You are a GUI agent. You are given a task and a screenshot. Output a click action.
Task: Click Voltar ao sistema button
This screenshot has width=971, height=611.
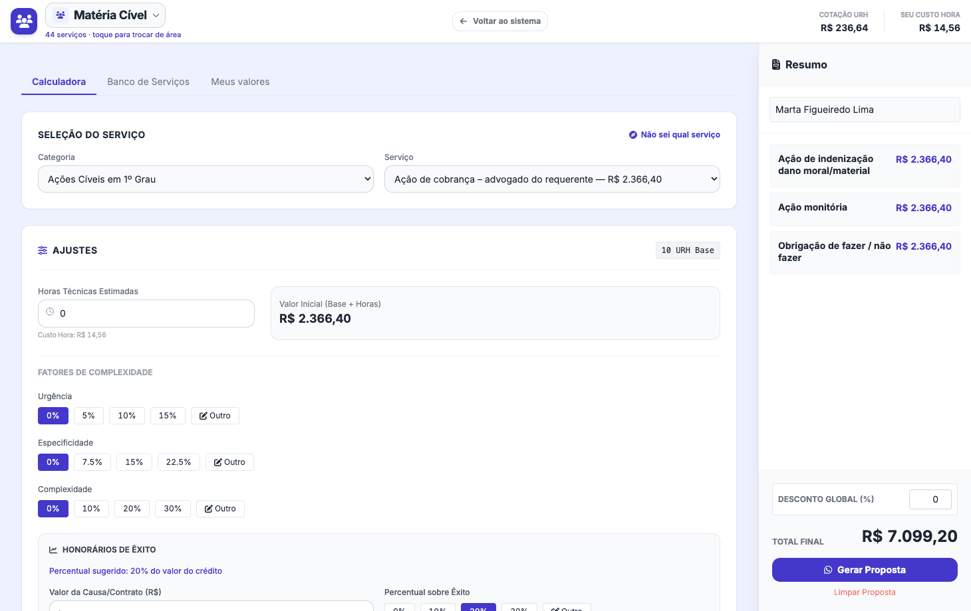500,21
